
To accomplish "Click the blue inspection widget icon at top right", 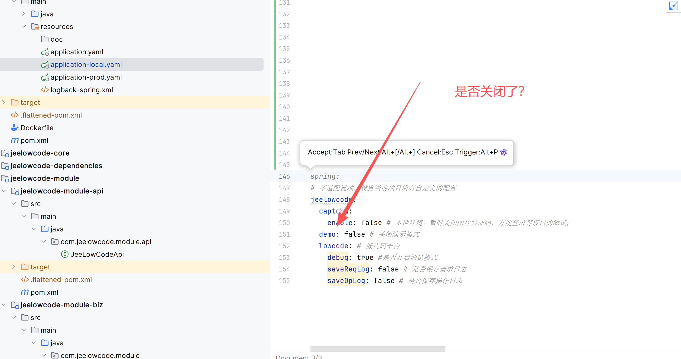I will coord(673,6).
